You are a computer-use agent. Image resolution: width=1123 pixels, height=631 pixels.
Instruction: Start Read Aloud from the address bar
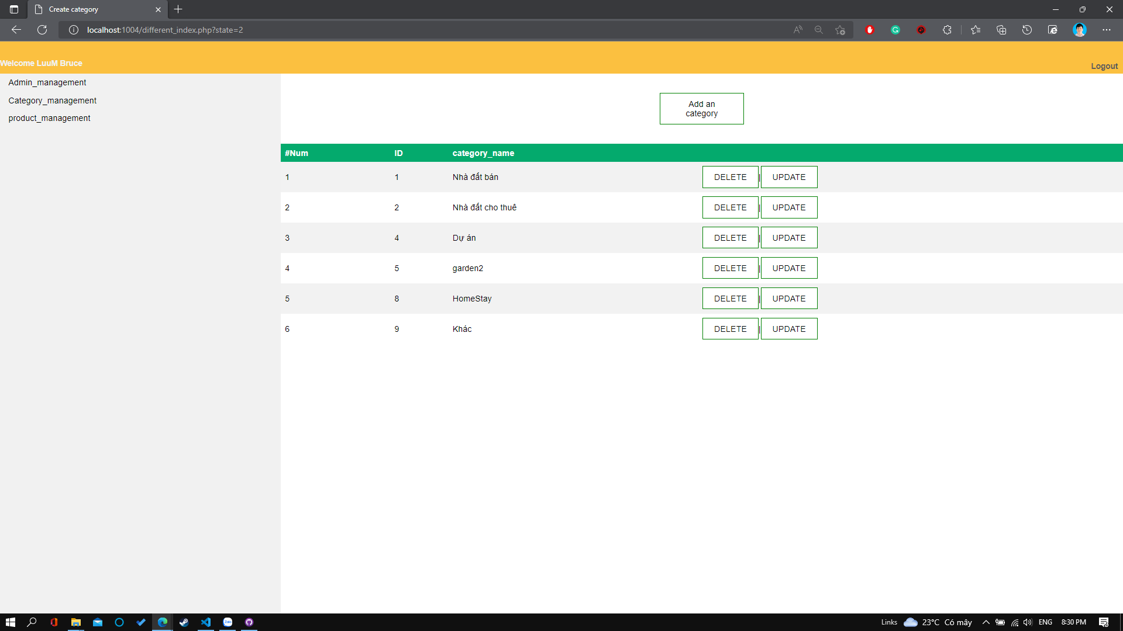798,30
